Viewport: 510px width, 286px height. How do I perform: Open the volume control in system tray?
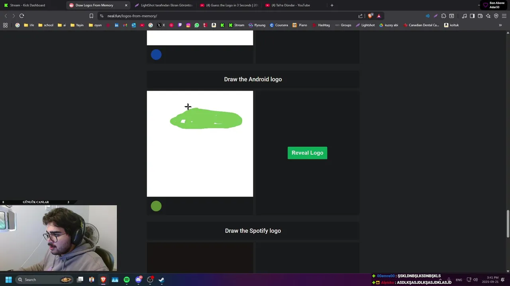tap(475, 280)
